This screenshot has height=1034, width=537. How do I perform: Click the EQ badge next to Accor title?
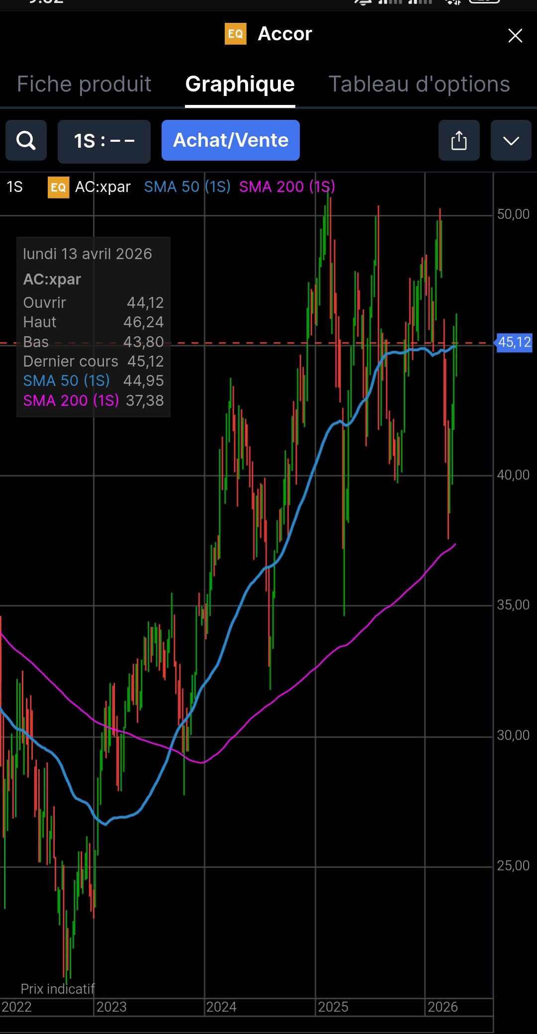click(236, 34)
